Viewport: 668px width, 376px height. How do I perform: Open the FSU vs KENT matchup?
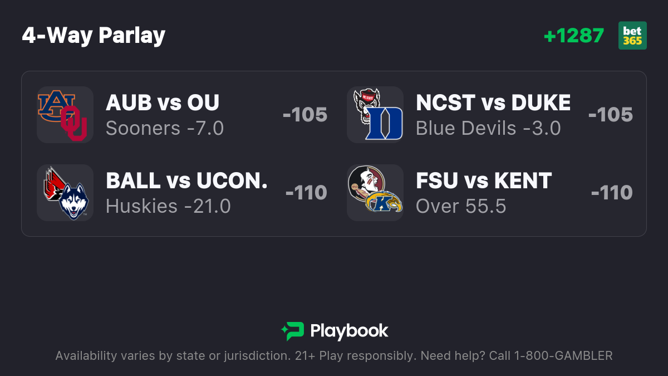484,180
